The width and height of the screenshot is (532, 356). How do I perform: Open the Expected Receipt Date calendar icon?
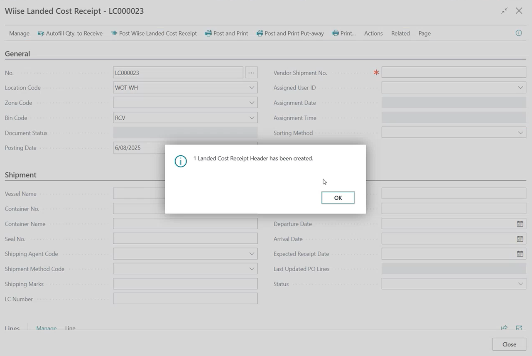coord(520,254)
